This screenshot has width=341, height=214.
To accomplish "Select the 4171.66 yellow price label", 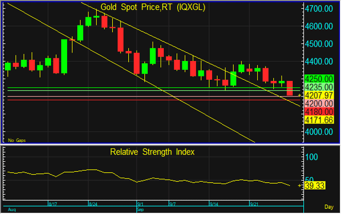I will tap(319, 120).
